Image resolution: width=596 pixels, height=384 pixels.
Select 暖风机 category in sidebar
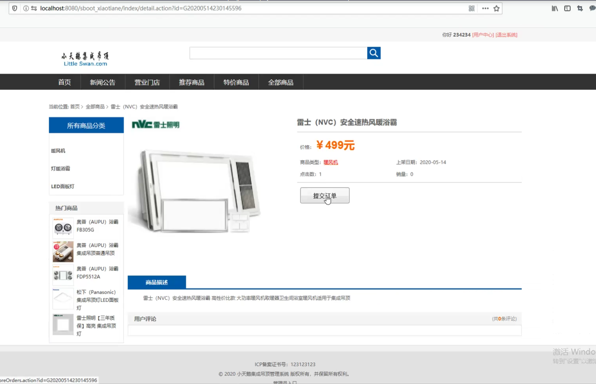click(58, 151)
